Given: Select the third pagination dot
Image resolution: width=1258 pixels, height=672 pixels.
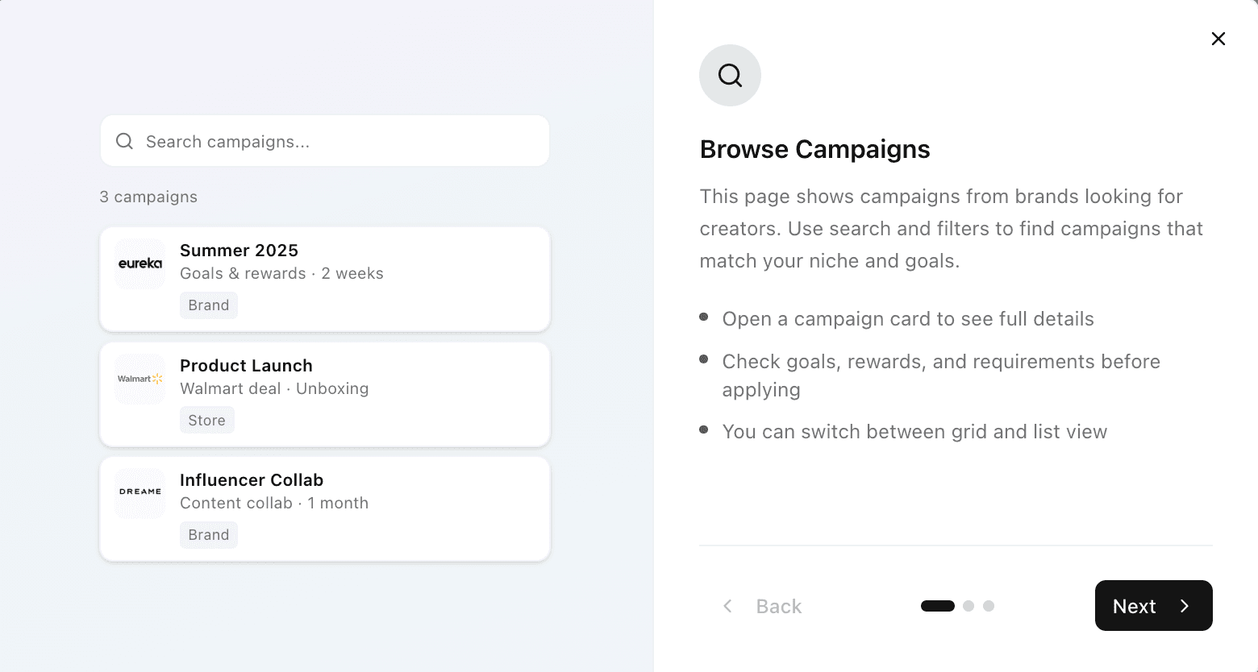Looking at the screenshot, I should [989, 605].
